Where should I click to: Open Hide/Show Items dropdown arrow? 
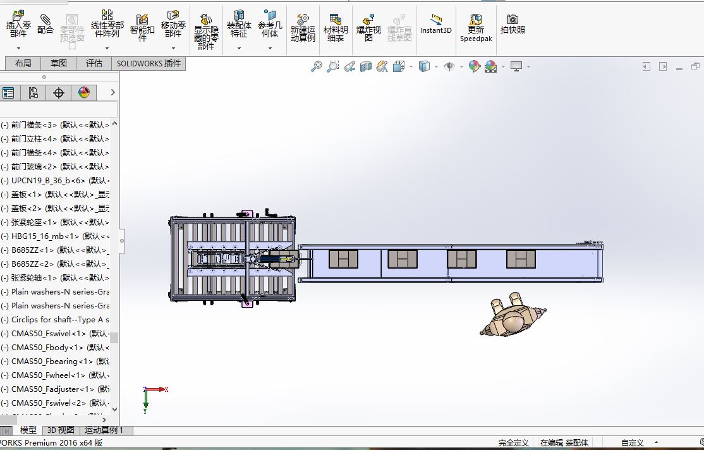tap(461, 66)
